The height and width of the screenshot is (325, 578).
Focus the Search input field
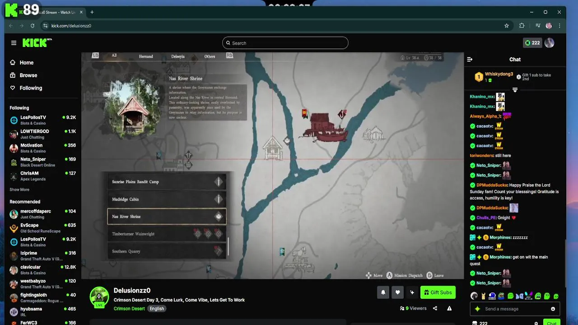285,43
